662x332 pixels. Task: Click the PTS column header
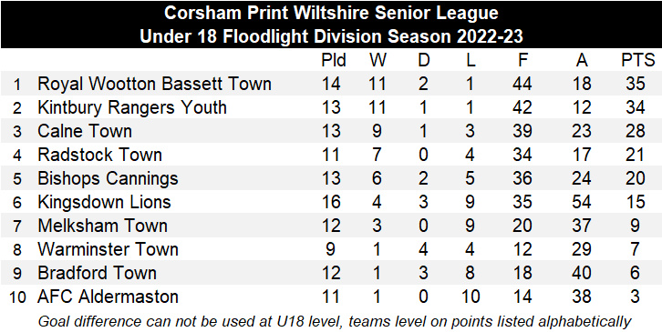638,60
